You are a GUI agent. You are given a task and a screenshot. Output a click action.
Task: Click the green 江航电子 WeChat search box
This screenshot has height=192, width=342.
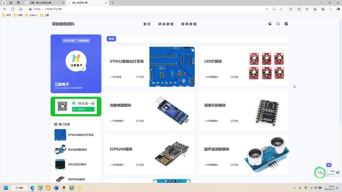point(83,109)
